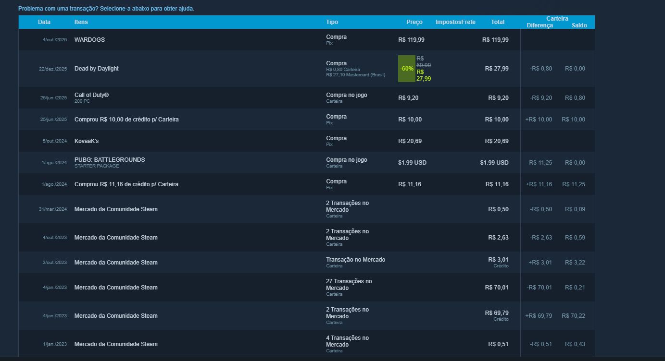
Task: Open the Dead by Daylight transaction
Action: point(307,69)
